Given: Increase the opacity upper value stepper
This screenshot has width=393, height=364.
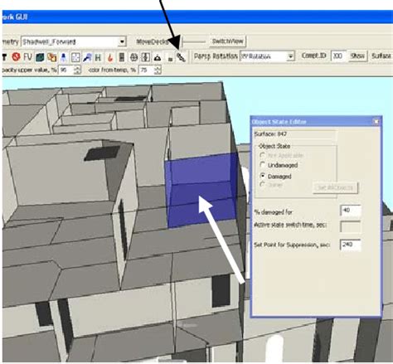Looking at the screenshot, I should (78, 68).
